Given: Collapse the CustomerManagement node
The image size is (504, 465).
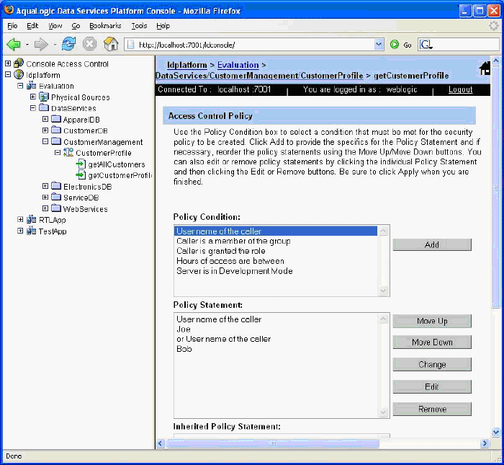Looking at the screenshot, I should pos(45,141).
